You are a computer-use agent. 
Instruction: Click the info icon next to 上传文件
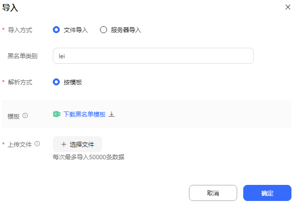(x=37, y=144)
